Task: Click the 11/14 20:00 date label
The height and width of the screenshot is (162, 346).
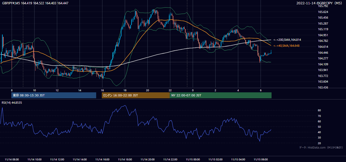Action: (148, 160)
